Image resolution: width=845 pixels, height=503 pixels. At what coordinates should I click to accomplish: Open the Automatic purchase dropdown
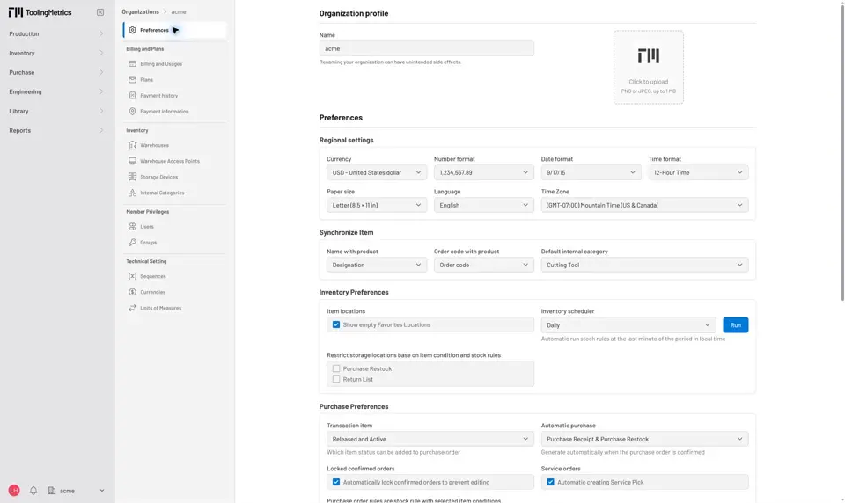click(x=644, y=439)
